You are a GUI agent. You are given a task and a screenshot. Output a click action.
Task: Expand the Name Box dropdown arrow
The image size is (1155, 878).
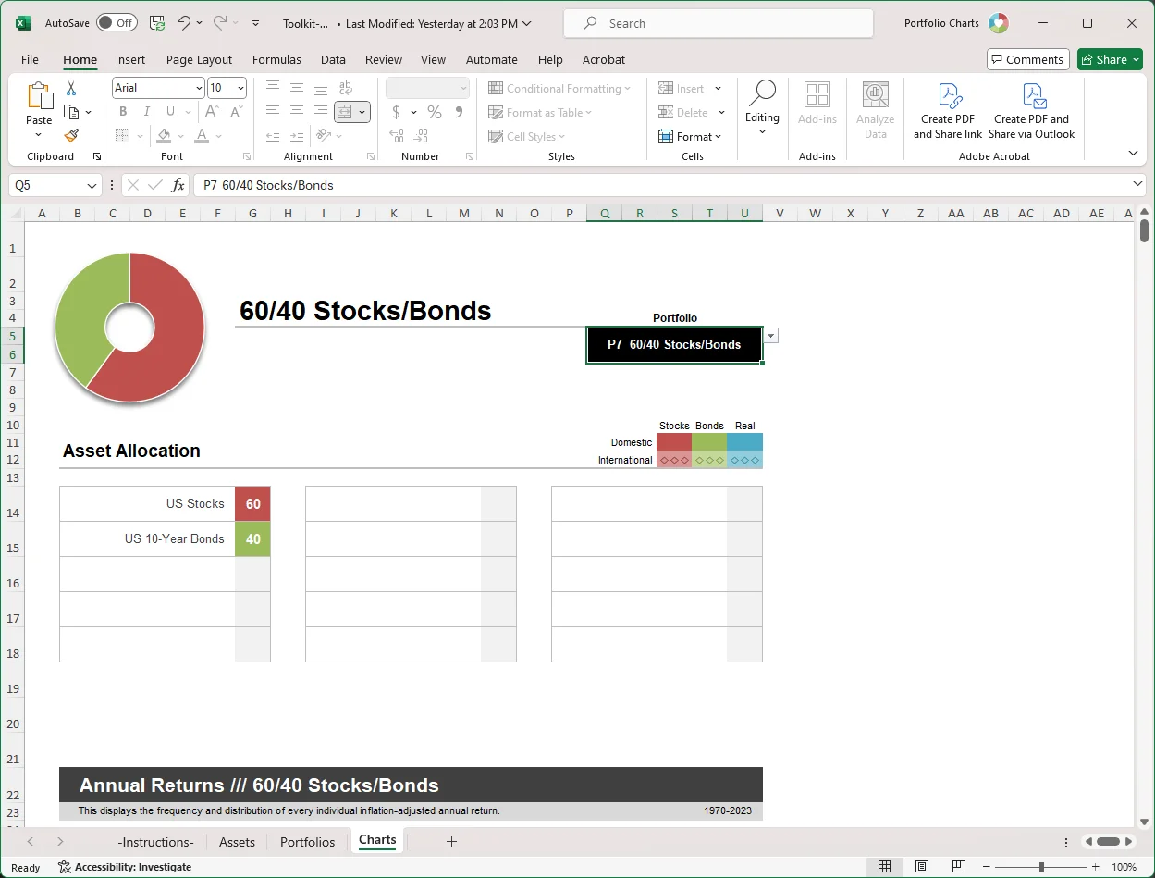click(x=92, y=185)
